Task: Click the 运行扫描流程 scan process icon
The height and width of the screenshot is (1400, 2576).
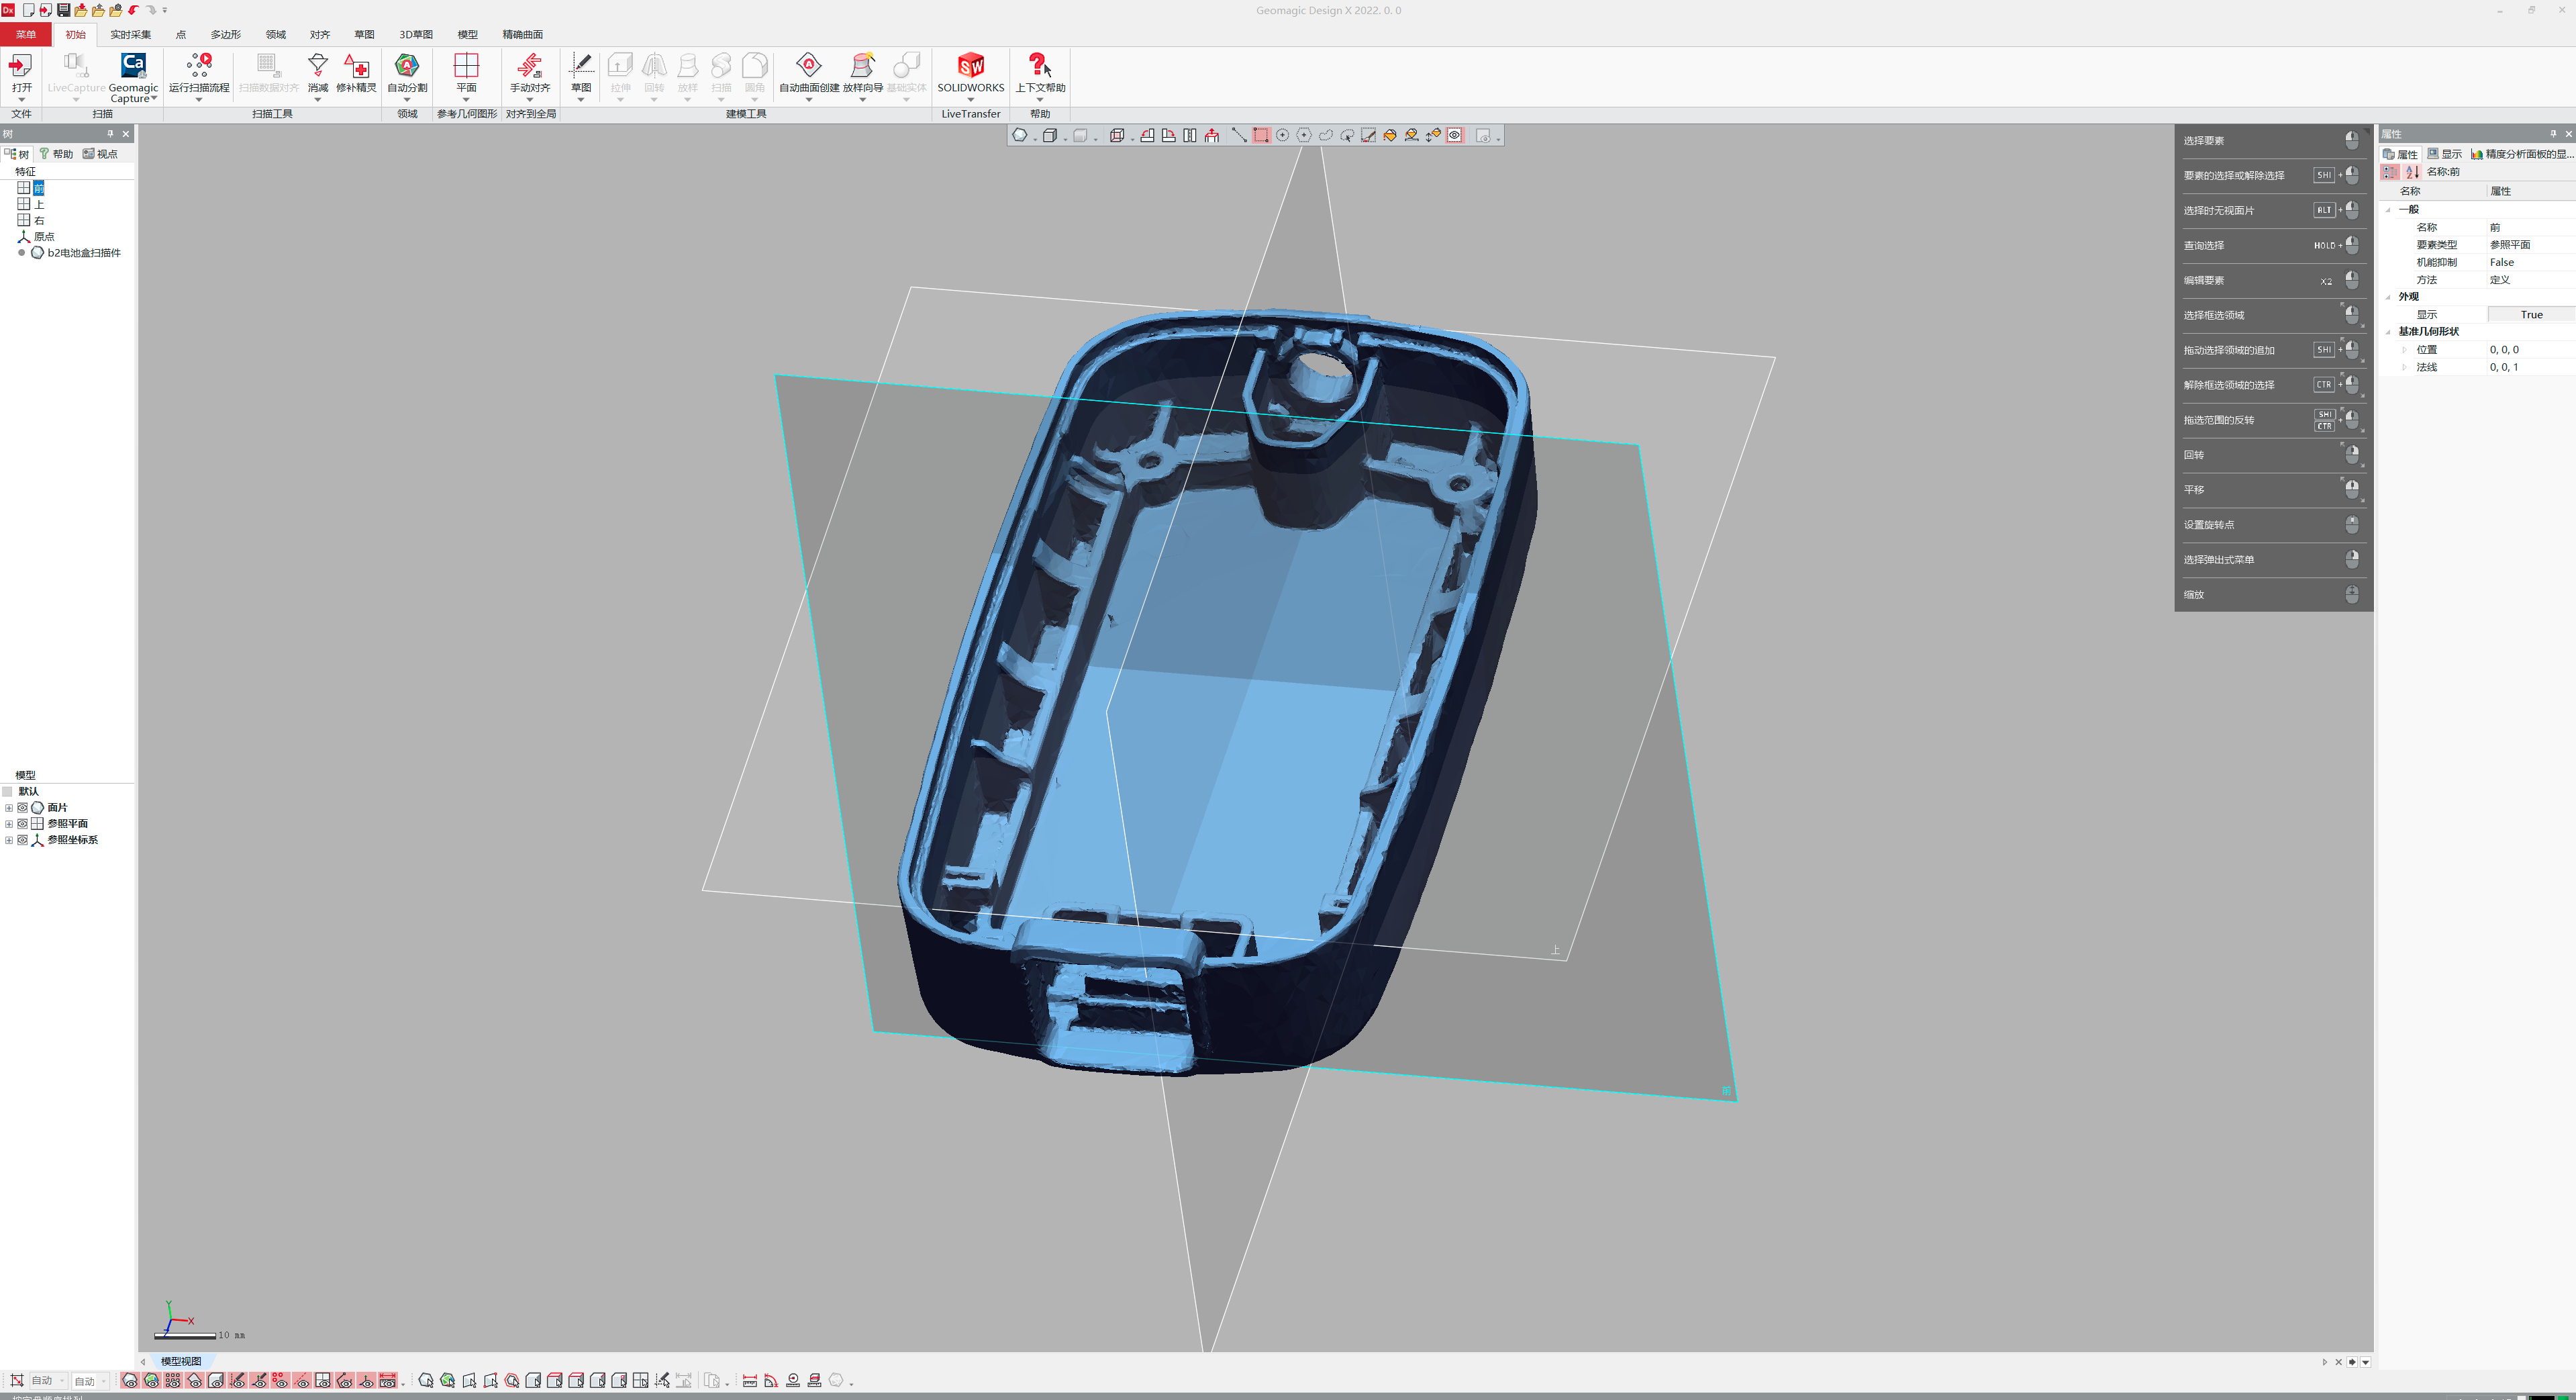Action: (x=198, y=67)
